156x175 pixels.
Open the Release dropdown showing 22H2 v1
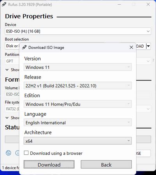[78, 86]
